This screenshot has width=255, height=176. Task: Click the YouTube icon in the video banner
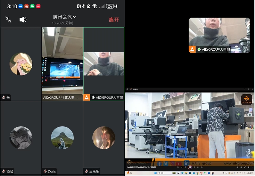[x=179, y=164]
